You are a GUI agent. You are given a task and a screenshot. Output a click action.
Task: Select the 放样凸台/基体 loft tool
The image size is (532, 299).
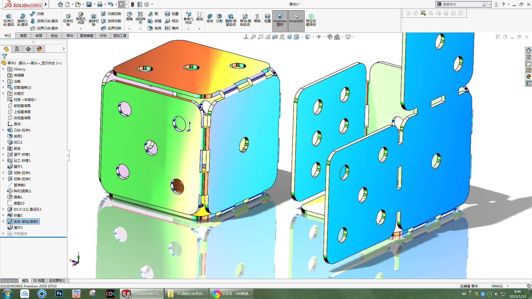pos(45,21)
